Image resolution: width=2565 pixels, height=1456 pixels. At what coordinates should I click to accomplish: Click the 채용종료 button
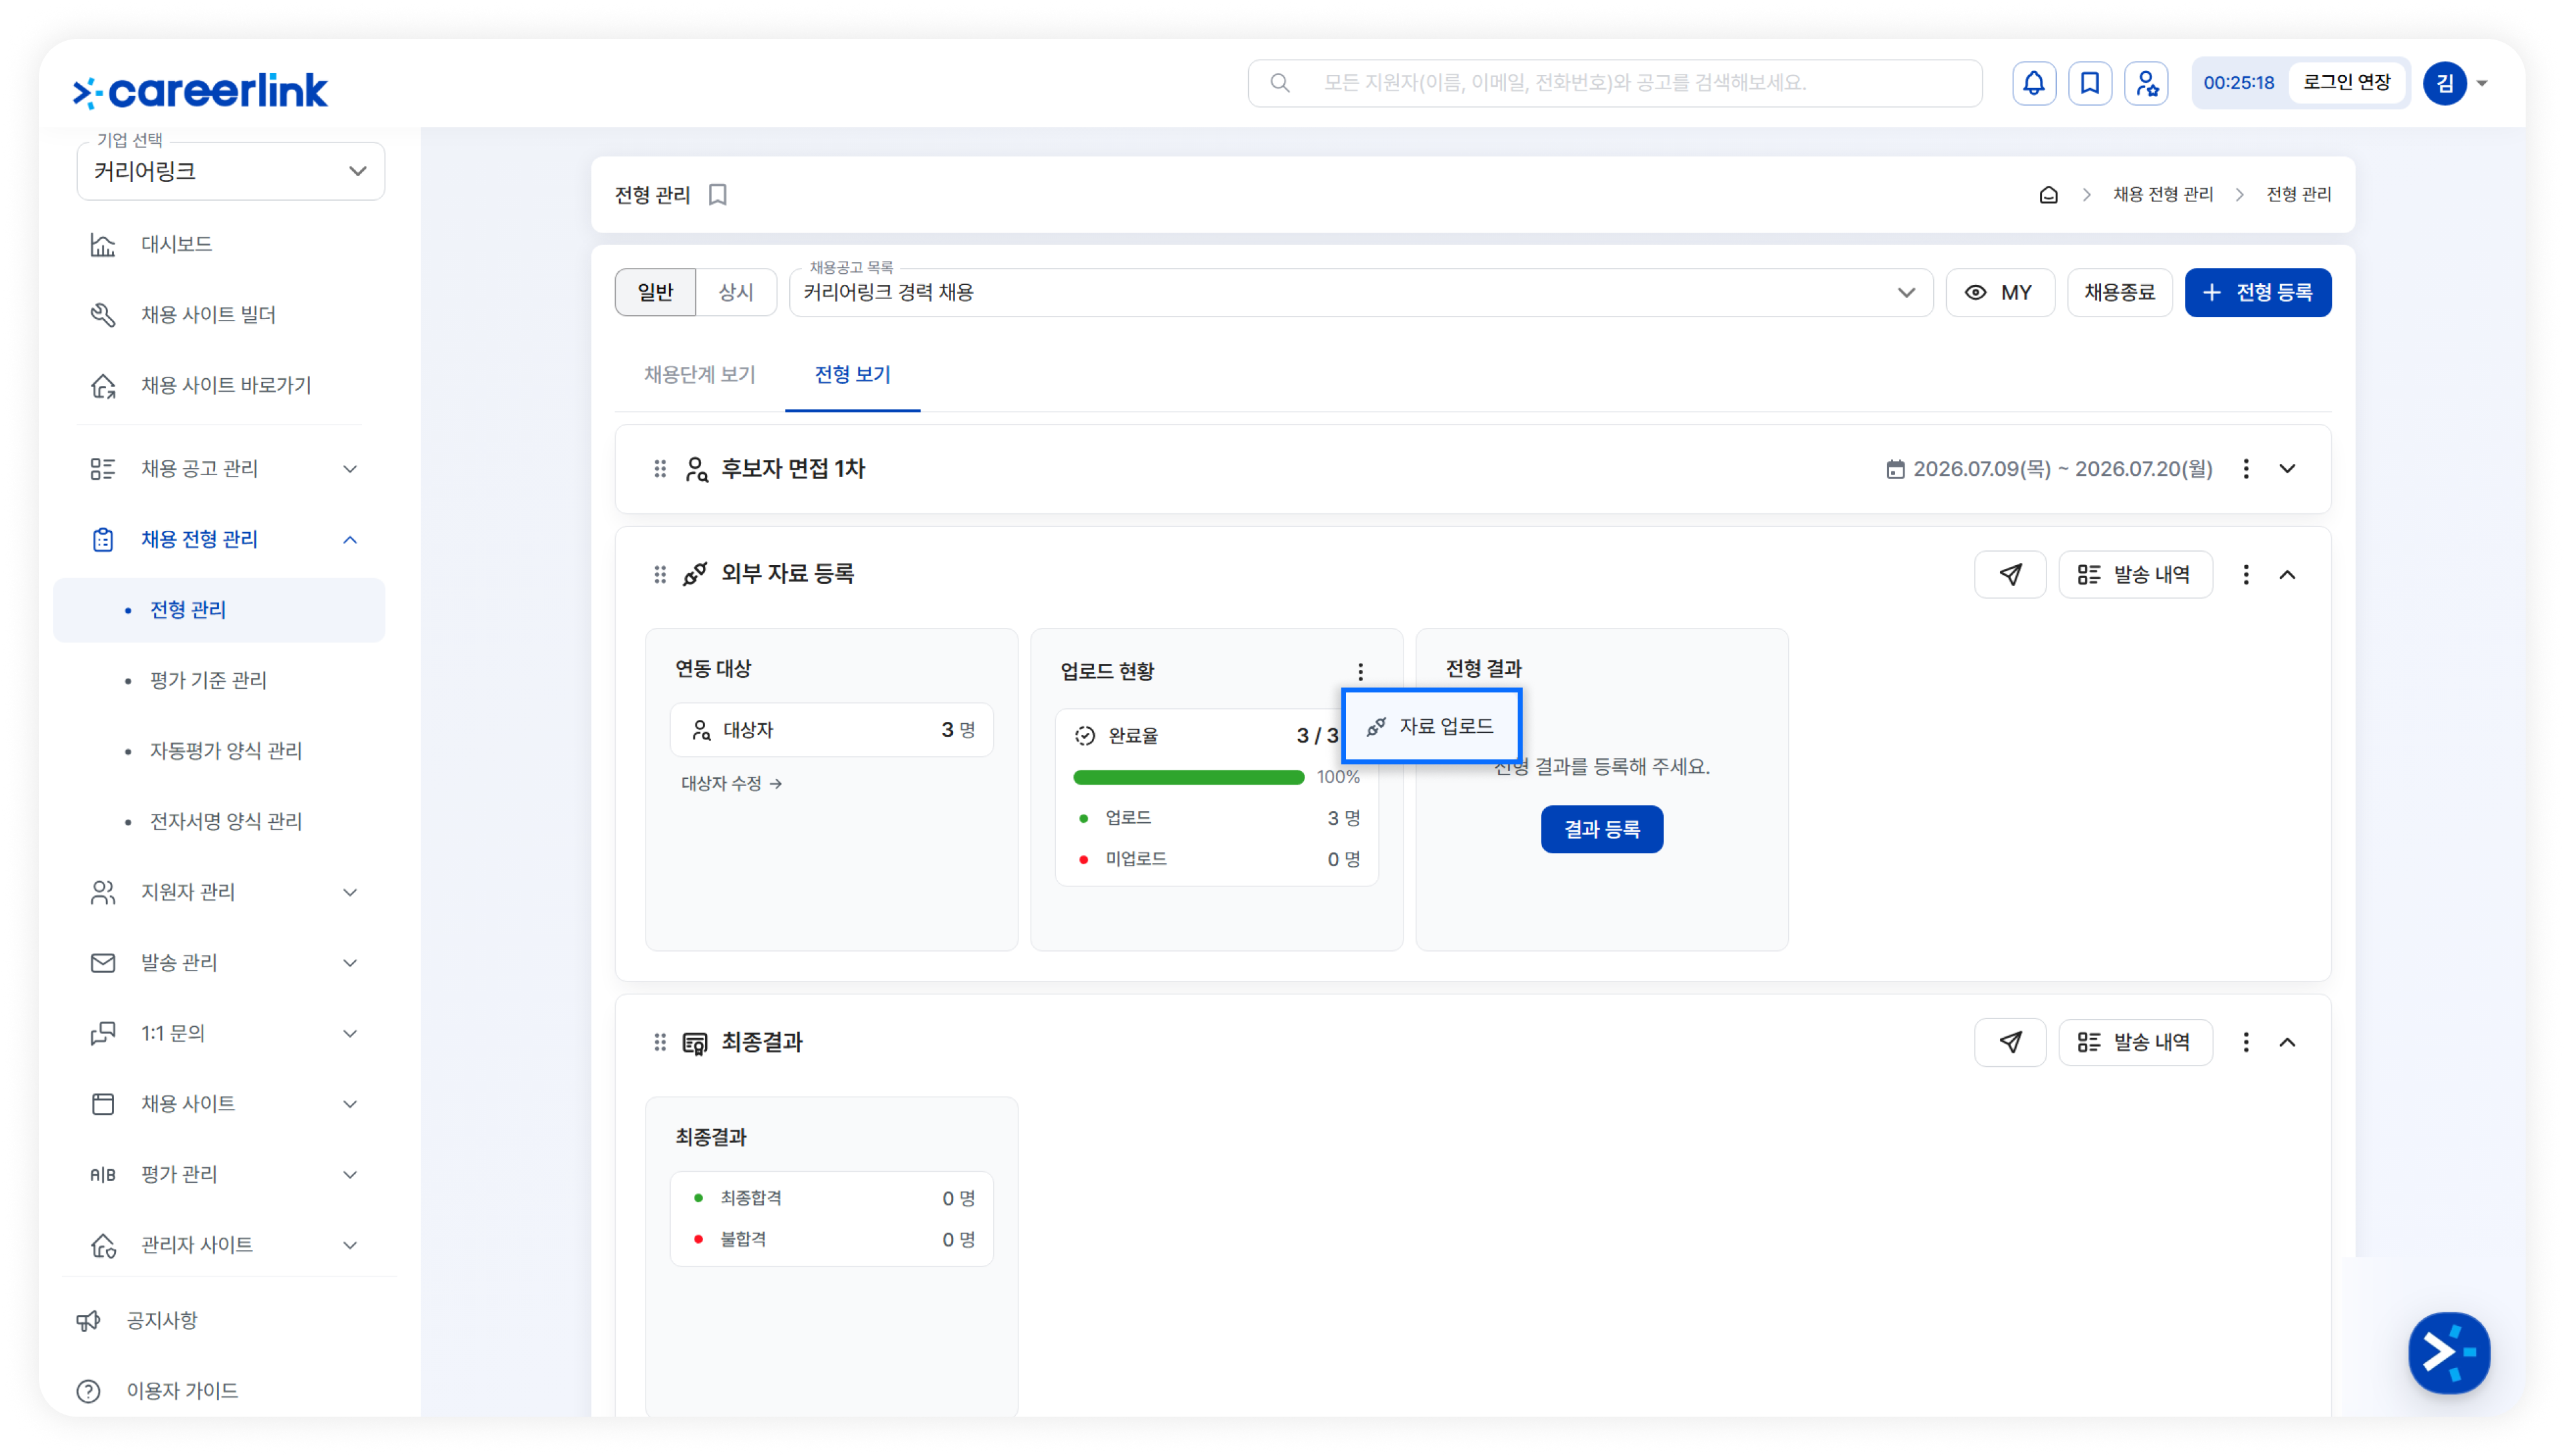pos(2119,292)
